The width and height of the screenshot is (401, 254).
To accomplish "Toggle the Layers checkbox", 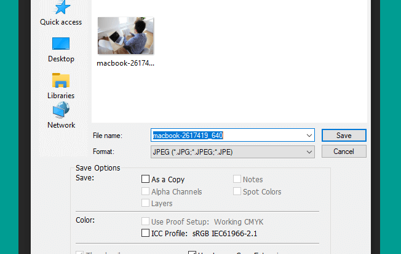I will (x=145, y=203).
